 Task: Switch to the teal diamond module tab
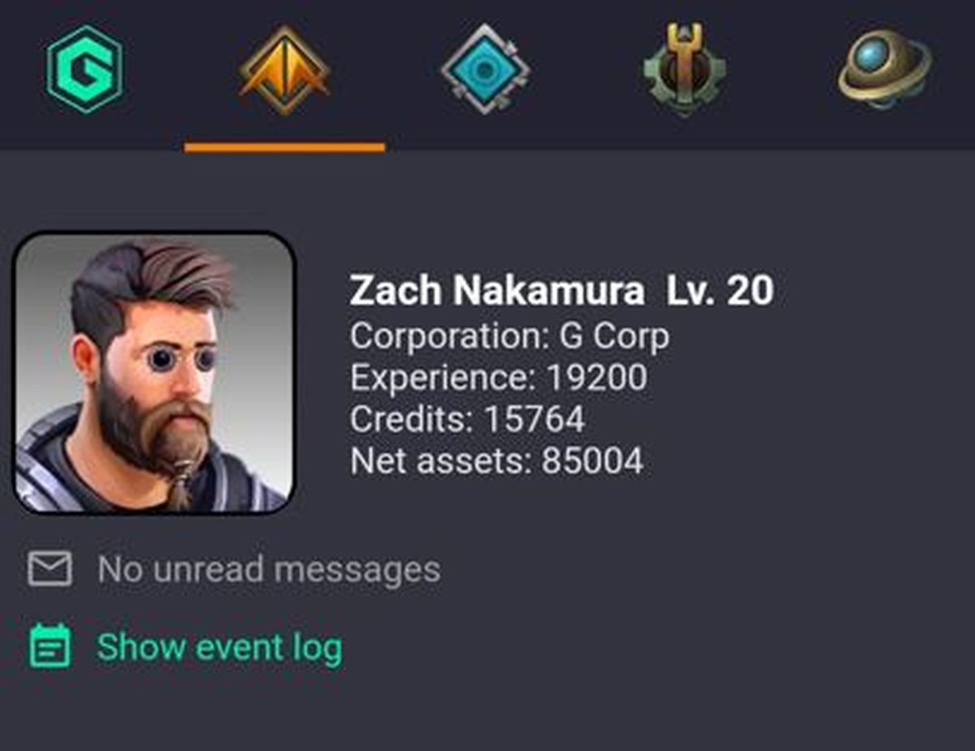(x=485, y=69)
